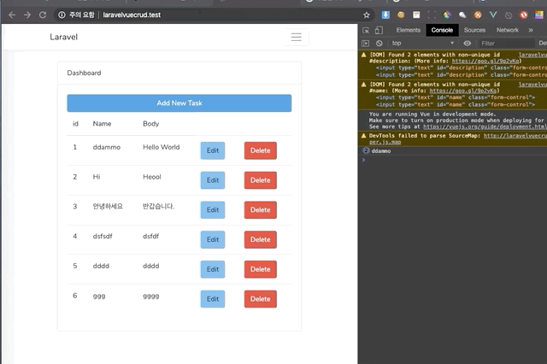This screenshot has height=364, width=547.
Task: Edit the Hi task row
Action: (213, 180)
